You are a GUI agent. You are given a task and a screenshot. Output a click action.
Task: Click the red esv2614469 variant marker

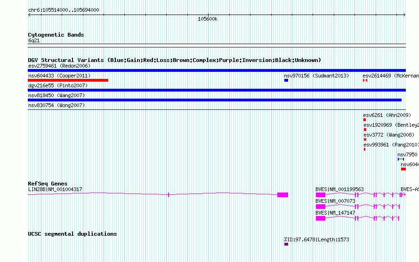pyautogui.click(x=365, y=80)
